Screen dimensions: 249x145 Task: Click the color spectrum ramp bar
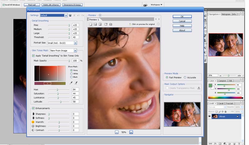pos(225,97)
